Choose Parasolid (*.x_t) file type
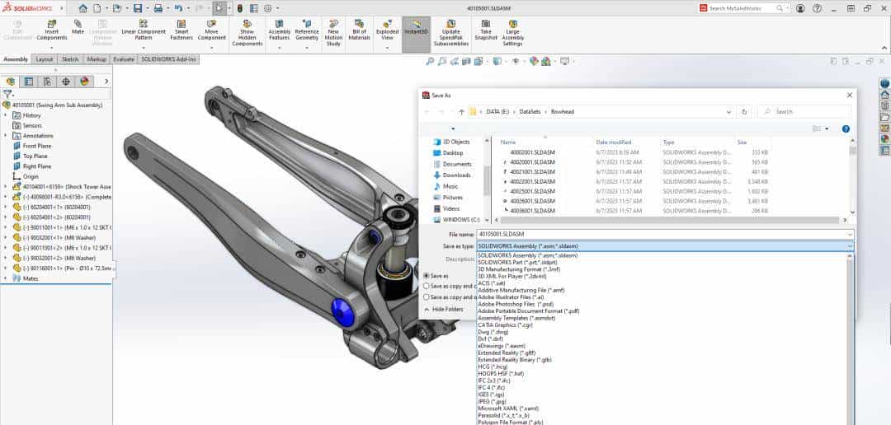 click(503, 415)
